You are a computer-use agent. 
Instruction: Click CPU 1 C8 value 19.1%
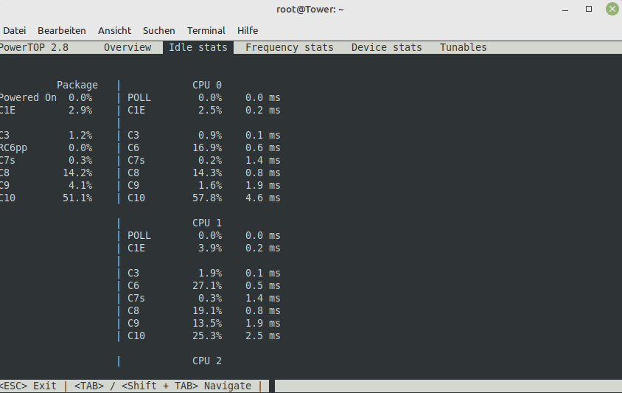tap(207, 310)
